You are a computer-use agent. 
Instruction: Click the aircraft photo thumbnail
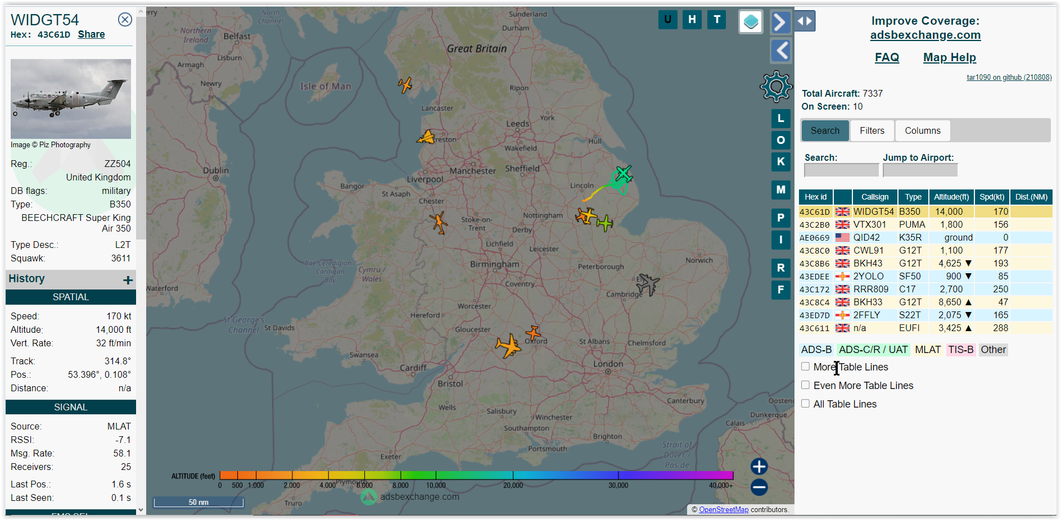(71, 99)
